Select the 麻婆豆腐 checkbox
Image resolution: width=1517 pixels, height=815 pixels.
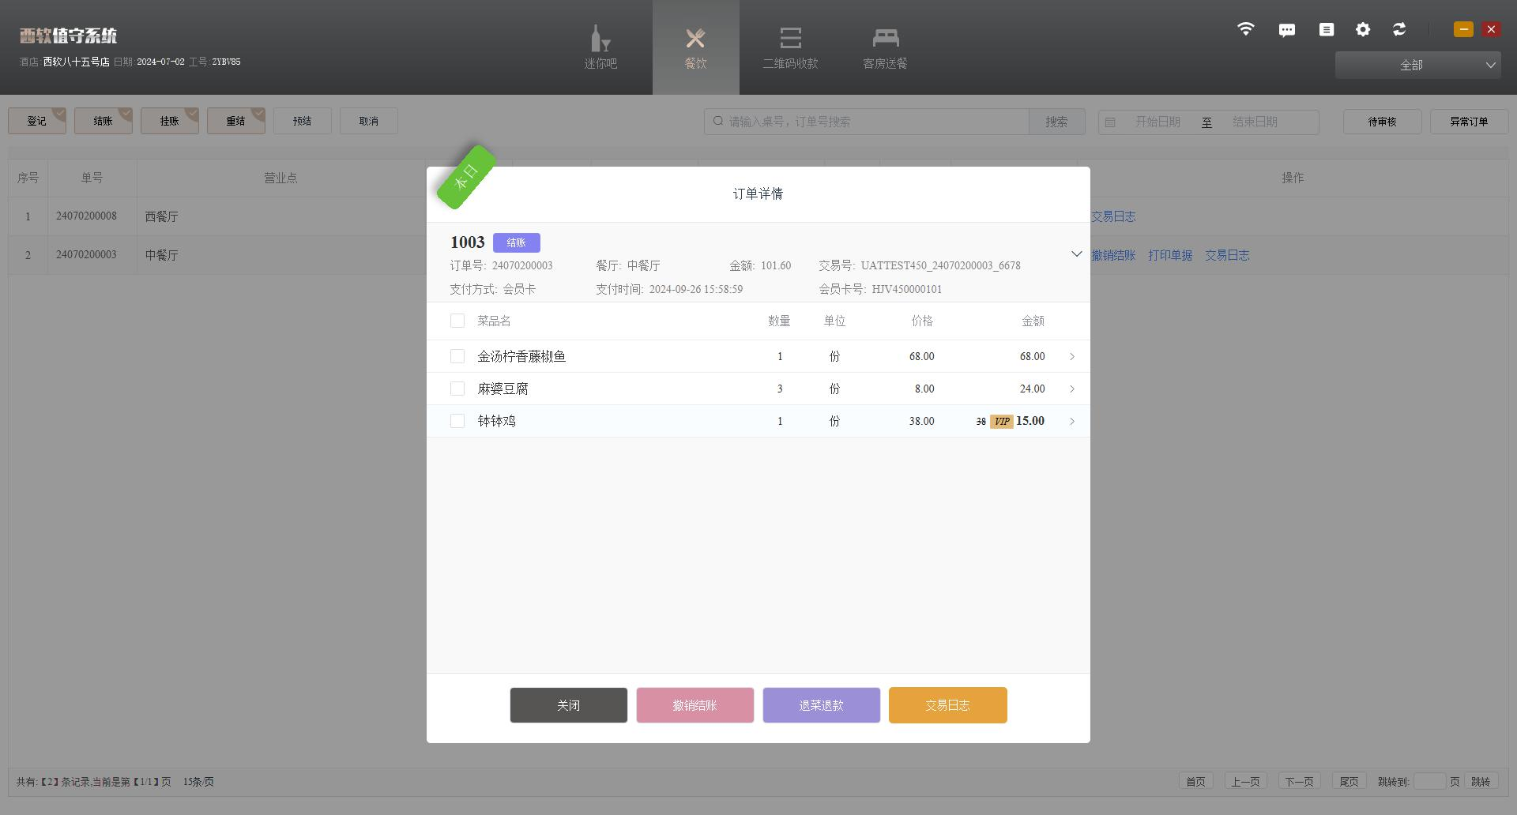pos(457,389)
